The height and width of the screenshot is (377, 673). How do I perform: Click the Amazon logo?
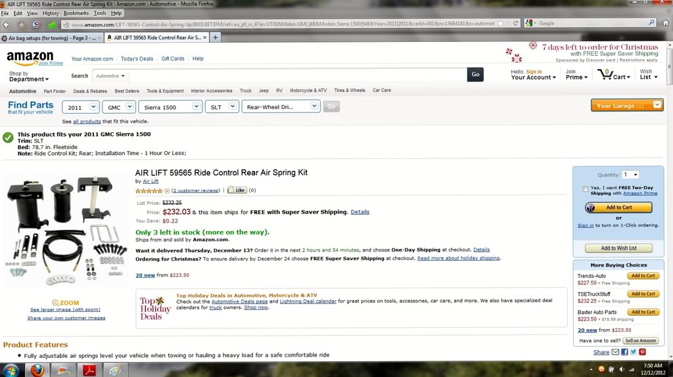click(30, 58)
